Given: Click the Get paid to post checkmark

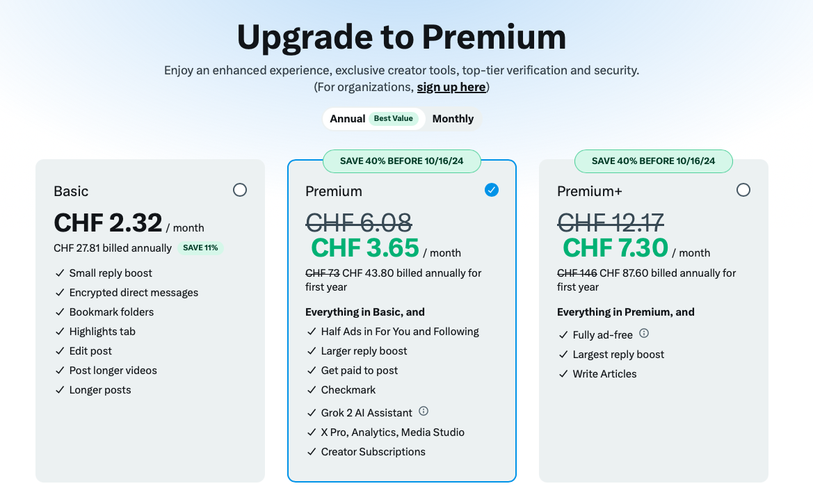Looking at the screenshot, I should [312, 371].
